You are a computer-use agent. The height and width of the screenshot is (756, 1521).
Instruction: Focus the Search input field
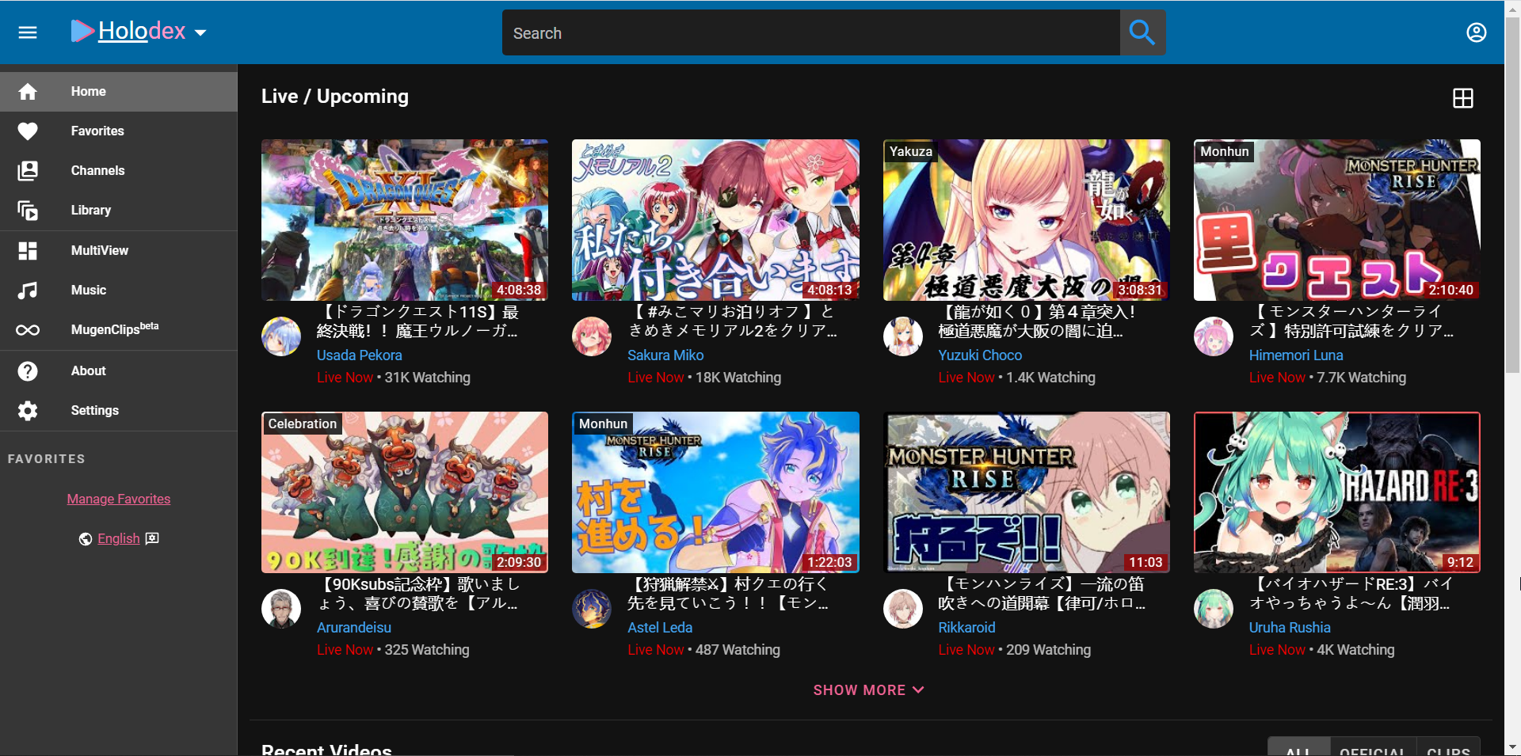[x=810, y=32]
